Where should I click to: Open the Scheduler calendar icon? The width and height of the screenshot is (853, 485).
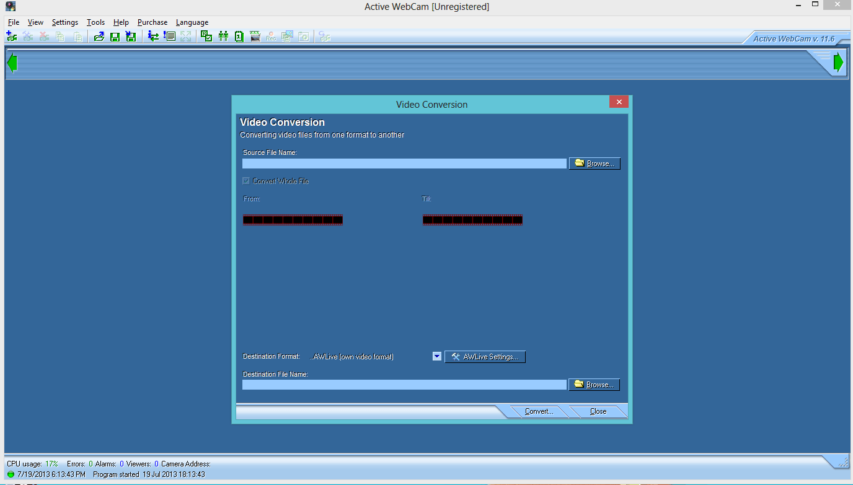pos(239,36)
